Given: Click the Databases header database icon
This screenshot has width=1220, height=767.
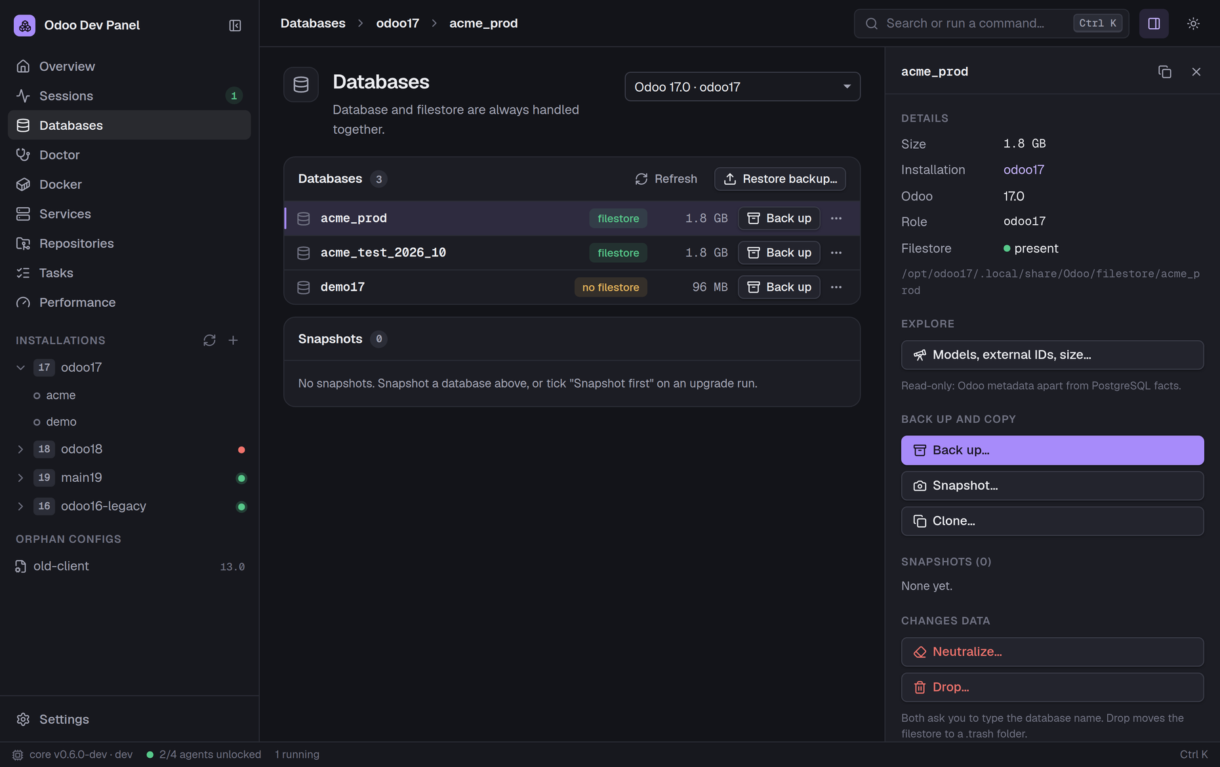Looking at the screenshot, I should (301, 85).
